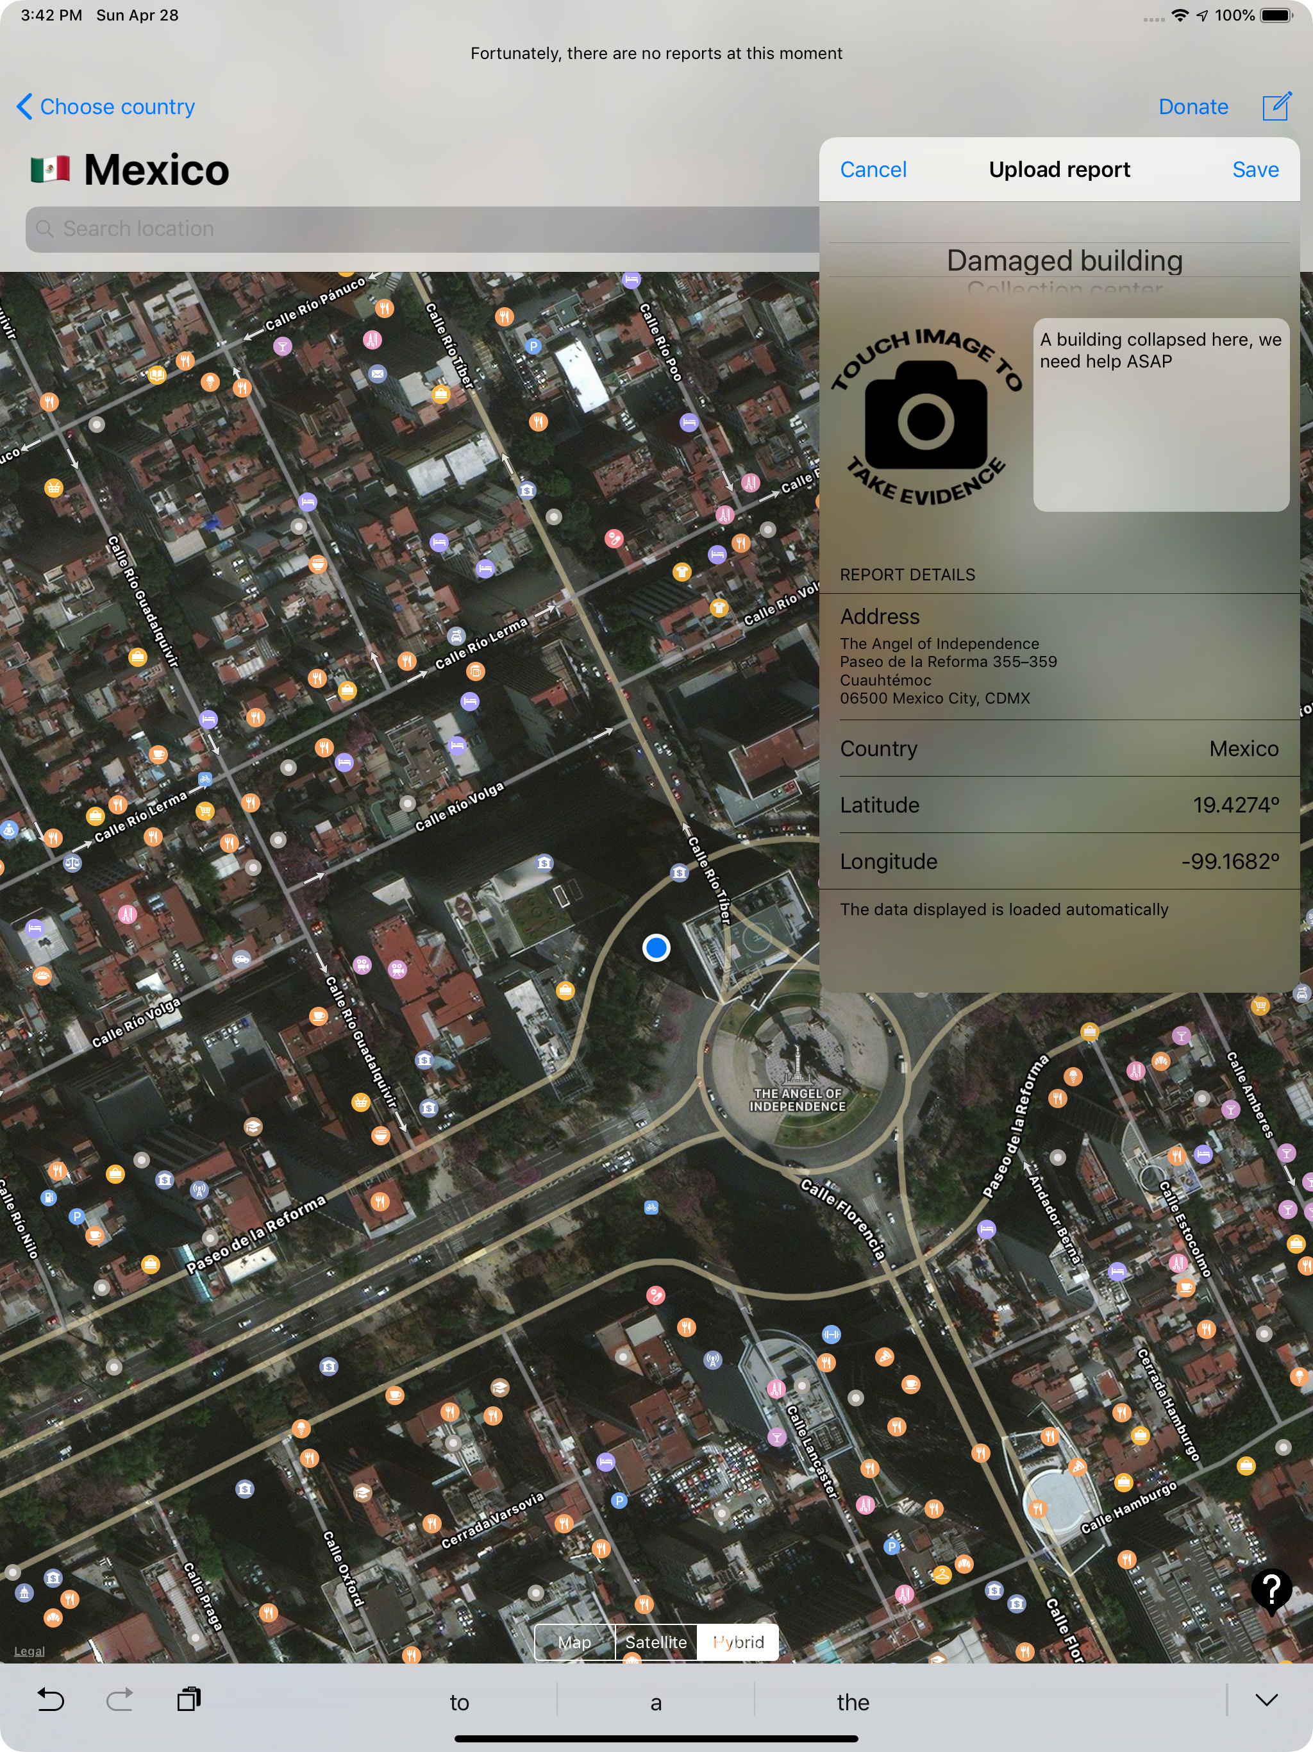
Task: Go back to Choose country
Action: tap(106, 107)
